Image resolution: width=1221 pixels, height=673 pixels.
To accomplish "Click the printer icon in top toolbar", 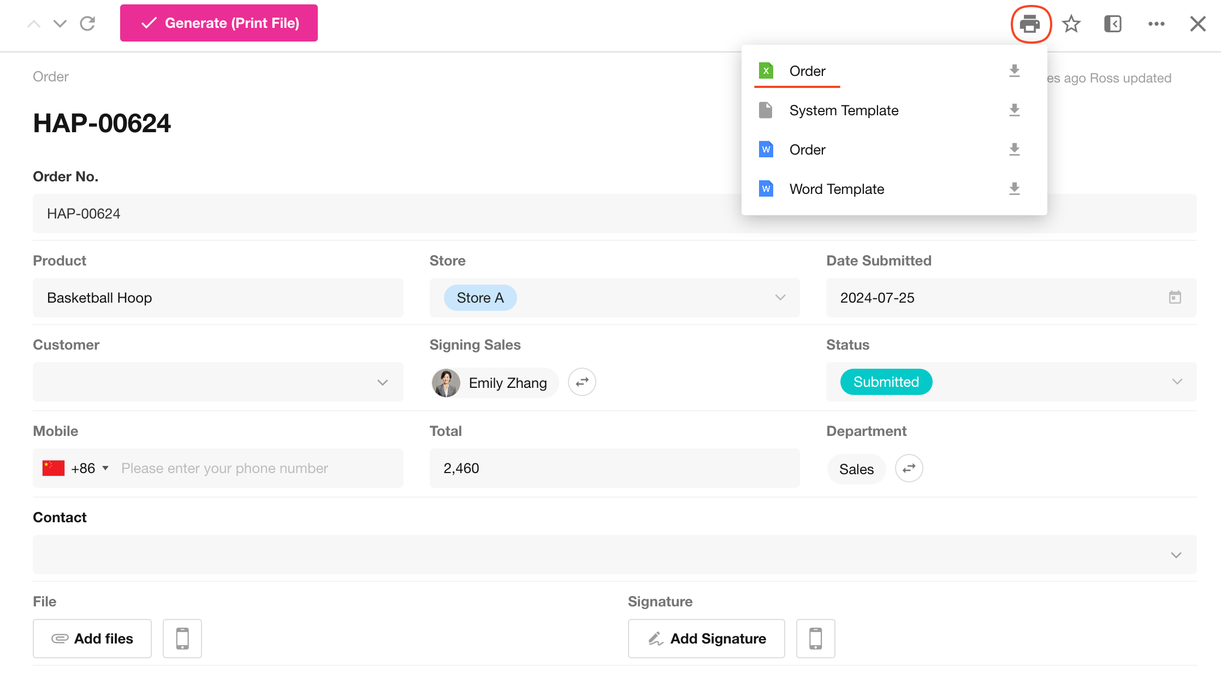I will click(x=1030, y=24).
